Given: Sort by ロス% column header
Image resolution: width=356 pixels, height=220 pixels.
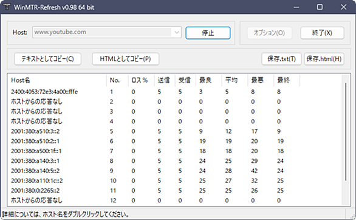Looking at the screenshot, I should tap(141, 80).
